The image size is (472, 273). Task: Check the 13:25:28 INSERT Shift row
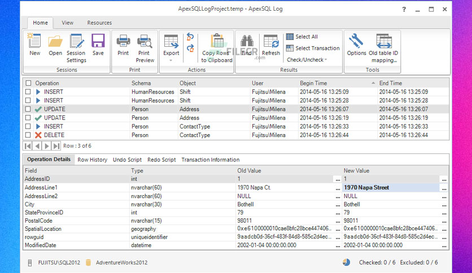point(28,100)
